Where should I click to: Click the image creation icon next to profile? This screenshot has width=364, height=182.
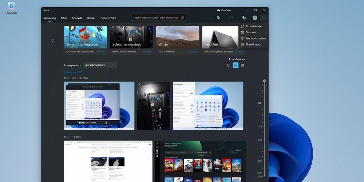pos(244,18)
